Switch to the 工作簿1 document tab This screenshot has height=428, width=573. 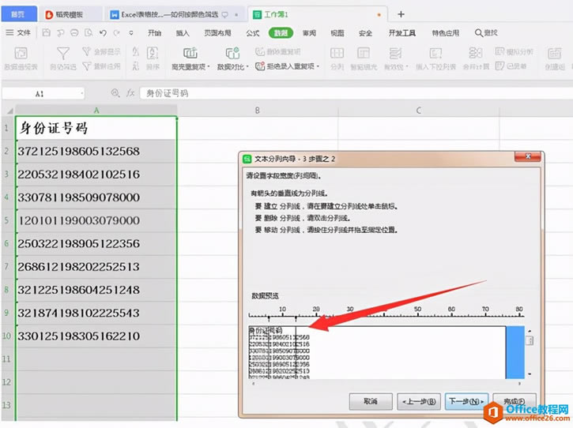(317, 14)
